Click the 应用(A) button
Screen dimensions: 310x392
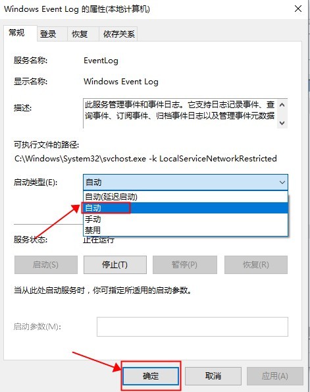[x=274, y=376]
